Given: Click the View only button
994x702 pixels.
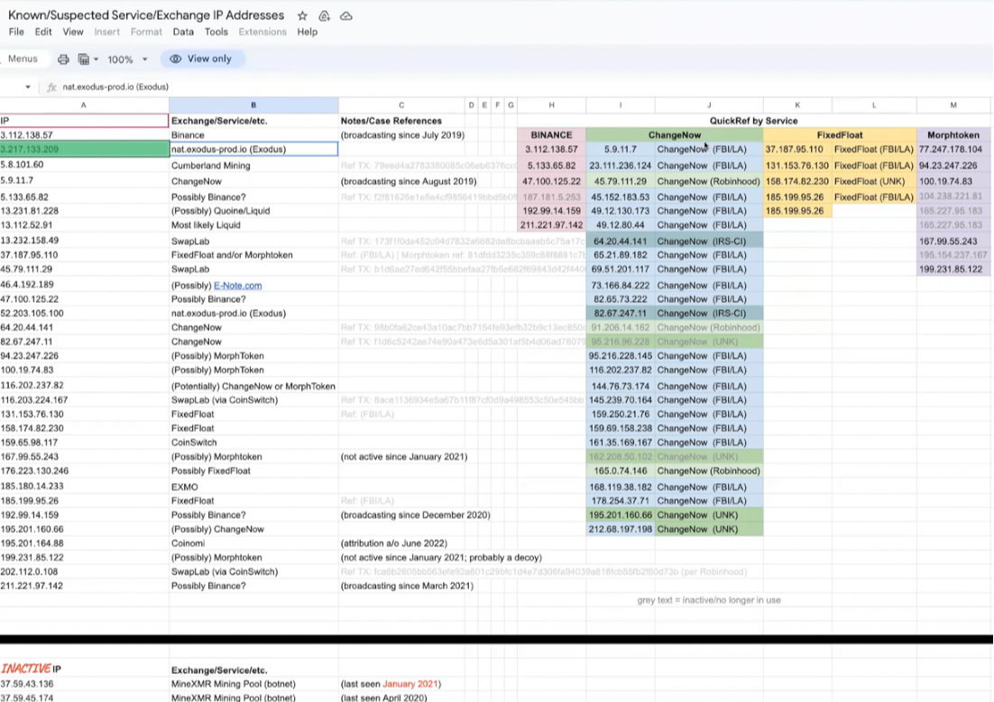Looking at the screenshot, I should pos(201,59).
